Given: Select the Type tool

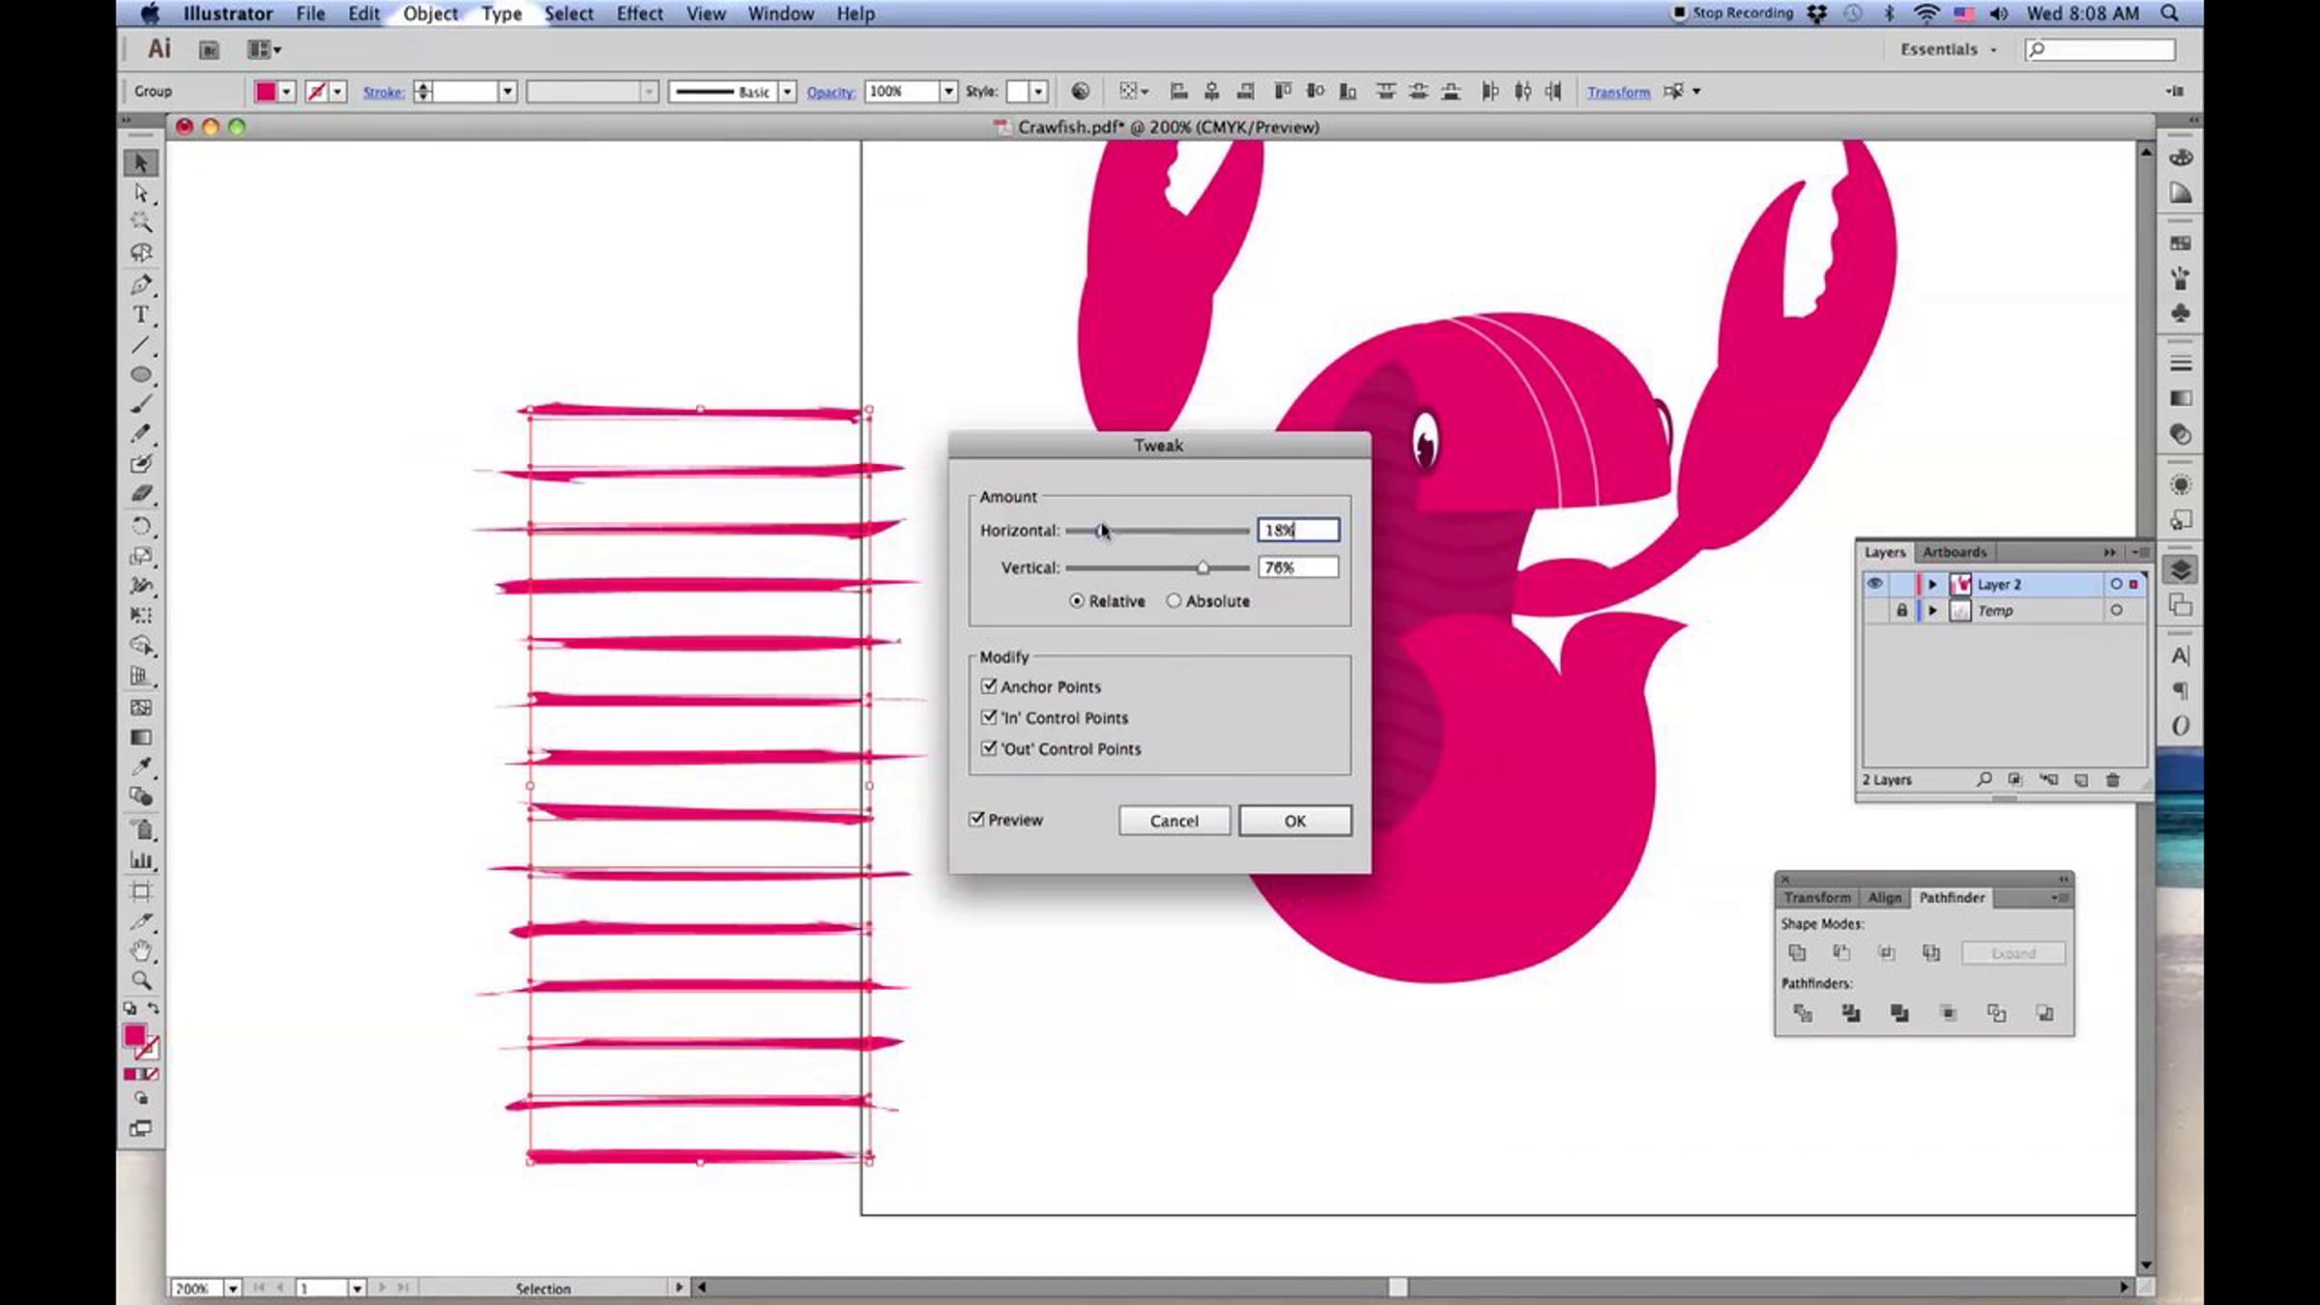Looking at the screenshot, I should 141,315.
